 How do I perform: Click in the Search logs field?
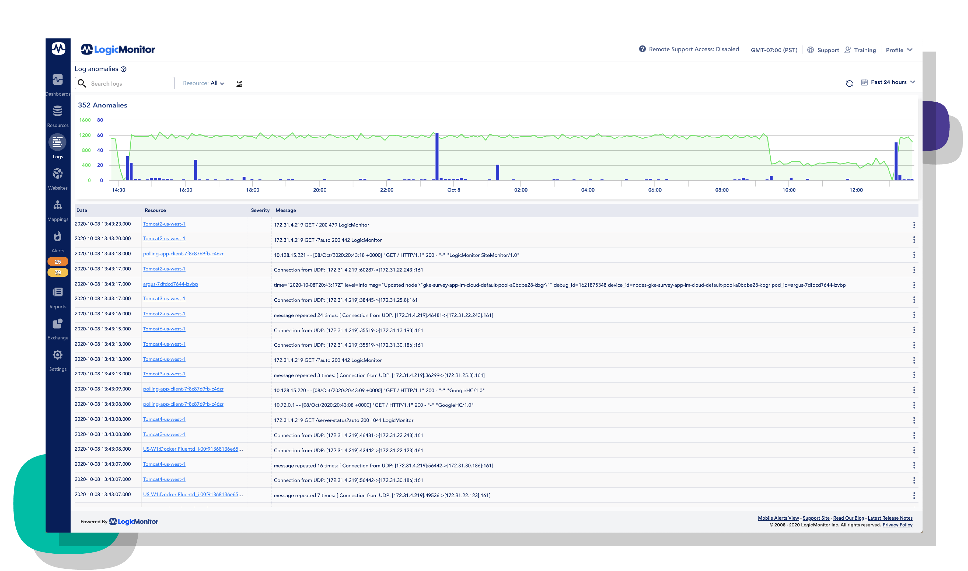click(x=125, y=83)
